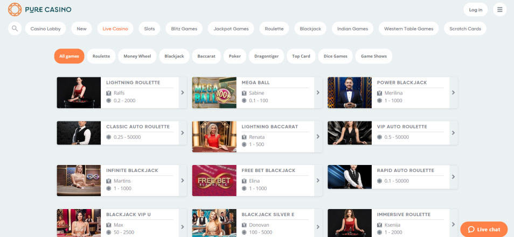Open the hamburger menu icon

499,10
